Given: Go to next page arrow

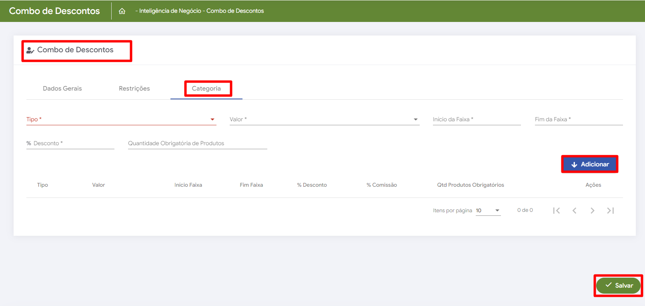Looking at the screenshot, I should coord(592,211).
